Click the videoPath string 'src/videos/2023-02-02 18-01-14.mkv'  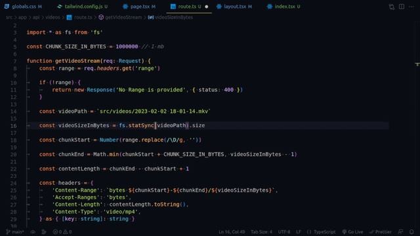click(154, 111)
